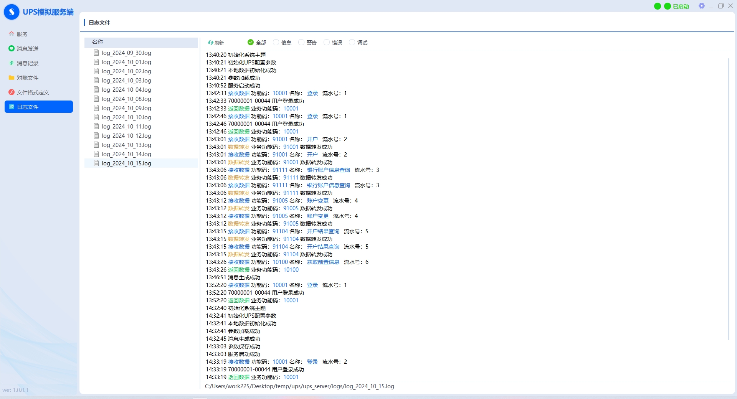Open log_2024_10_12.log file

click(141, 136)
